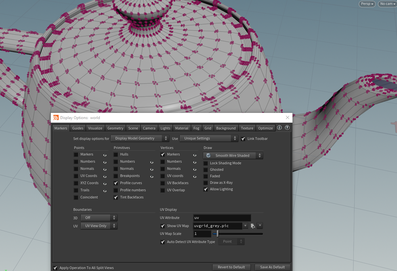397x271 pixels.
Task: Click the eye icon next to Points Markers
Action: point(105,155)
